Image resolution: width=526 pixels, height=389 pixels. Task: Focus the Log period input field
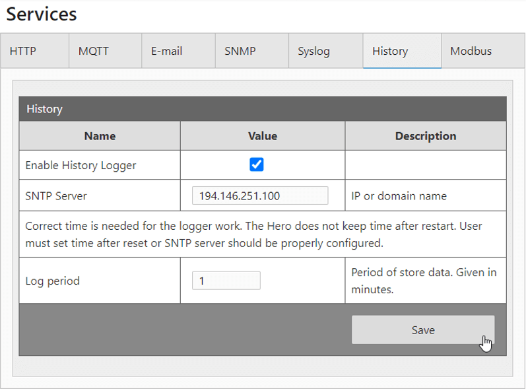pos(226,281)
